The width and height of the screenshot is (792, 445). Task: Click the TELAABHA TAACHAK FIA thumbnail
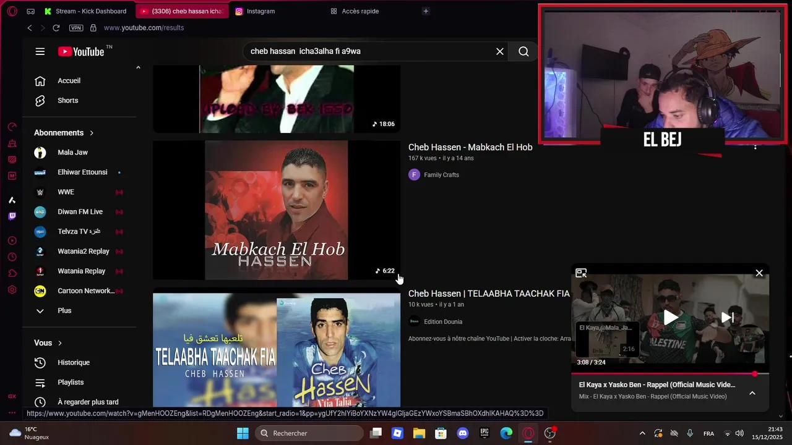point(277,350)
